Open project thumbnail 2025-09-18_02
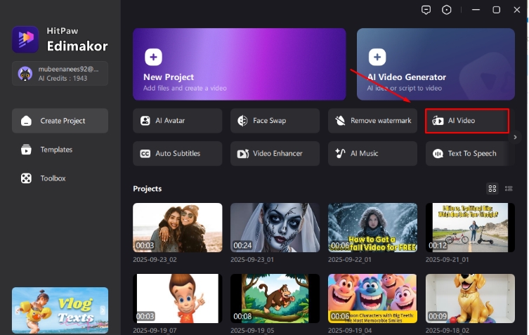Screen dimensions: 529x335 pos(470,298)
